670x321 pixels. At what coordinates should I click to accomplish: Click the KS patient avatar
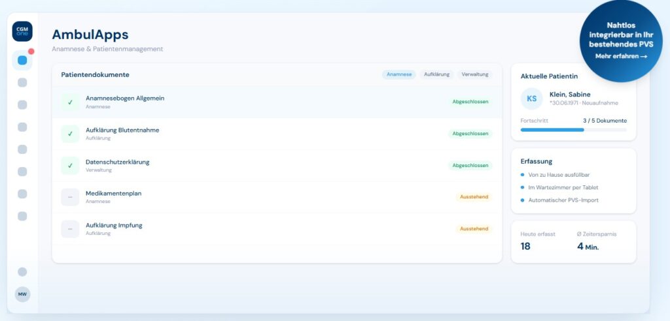coord(531,99)
